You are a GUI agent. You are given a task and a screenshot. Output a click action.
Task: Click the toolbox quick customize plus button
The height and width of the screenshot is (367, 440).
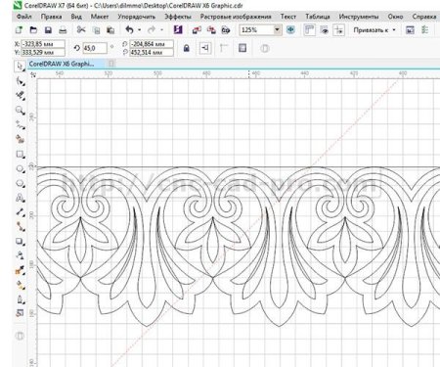20,336
